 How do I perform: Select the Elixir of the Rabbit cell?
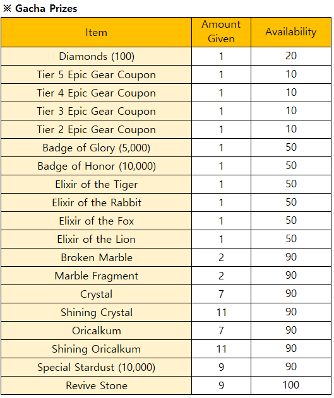pos(96,202)
